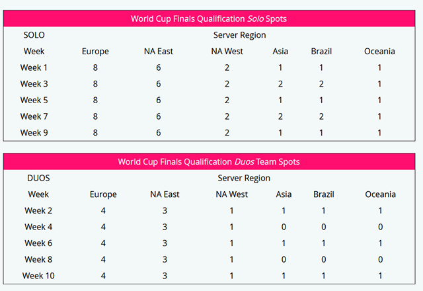The height and width of the screenshot is (291, 423).
Task: Click Europe column header in Solo table
Action: [95, 52]
